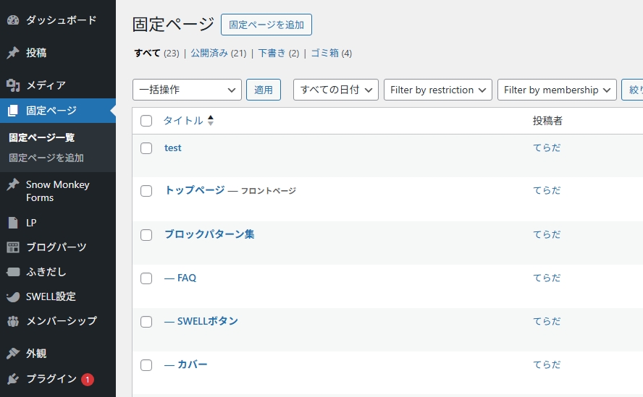Screen dimensions: 643x397
Task: Click the メンバーシップ group icon
Action: pyautogui.click(x=13, y=321)
